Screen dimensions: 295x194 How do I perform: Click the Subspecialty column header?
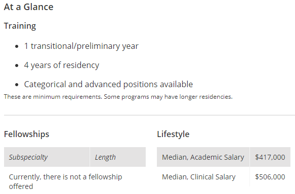click(x=47, y=157)
